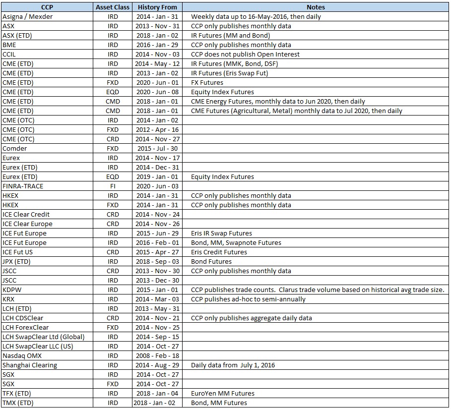
Task: Click the LCH CDSClear cell
Action: pos(47,318)
